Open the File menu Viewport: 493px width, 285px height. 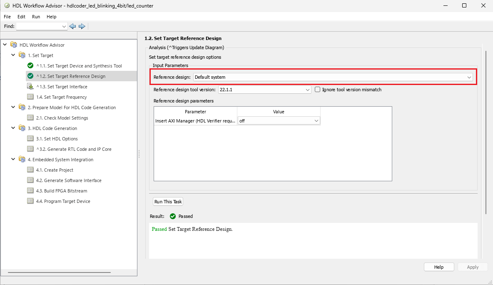tap(7, 17)
